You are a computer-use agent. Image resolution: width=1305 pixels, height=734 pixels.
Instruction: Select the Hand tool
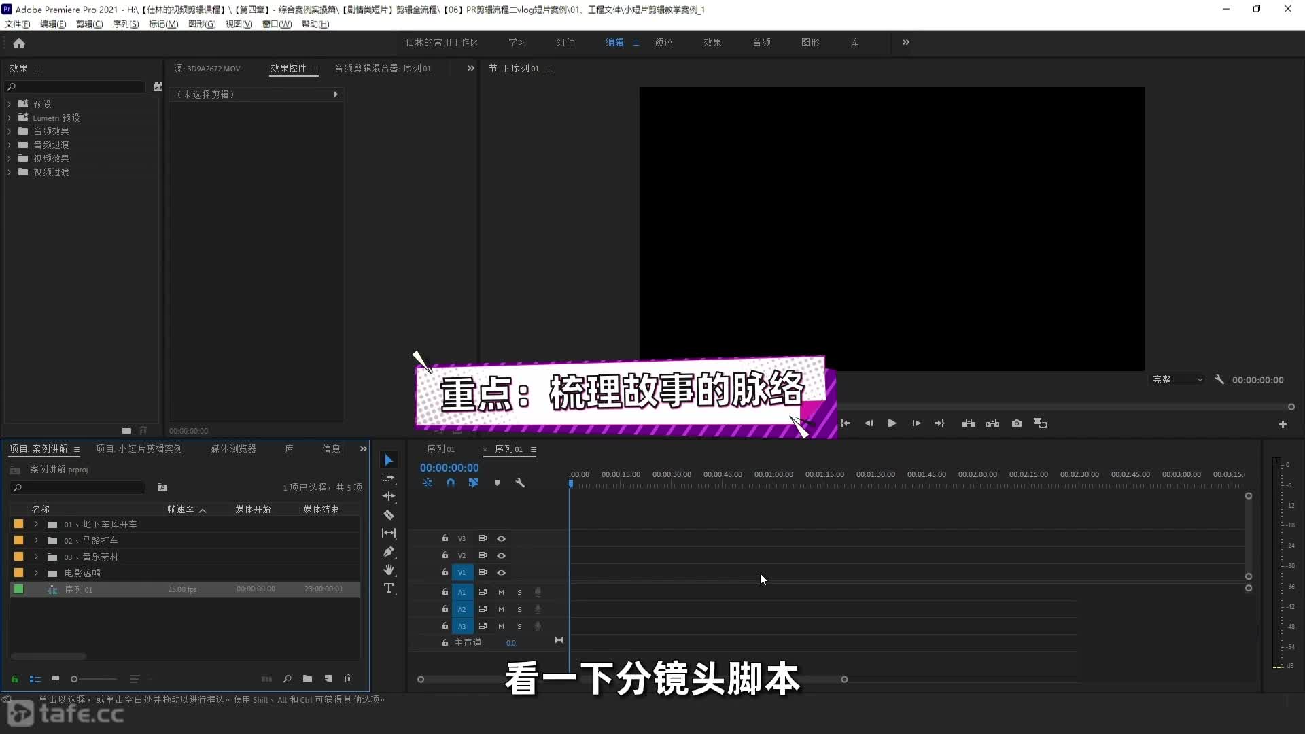pyautogui.click(x=389, y=570)
